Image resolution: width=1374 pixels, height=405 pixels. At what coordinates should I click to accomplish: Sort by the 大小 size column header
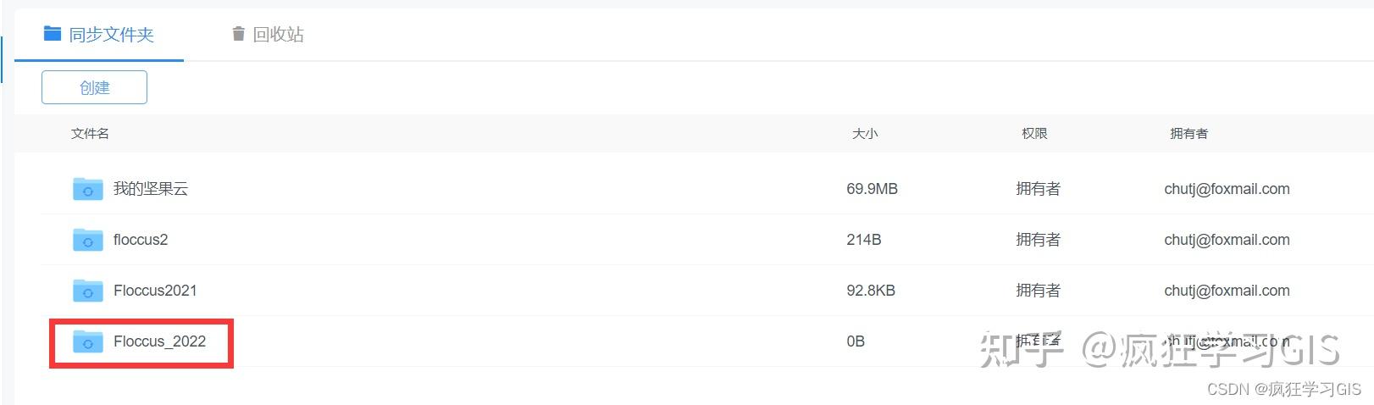[x=865, y=134]
